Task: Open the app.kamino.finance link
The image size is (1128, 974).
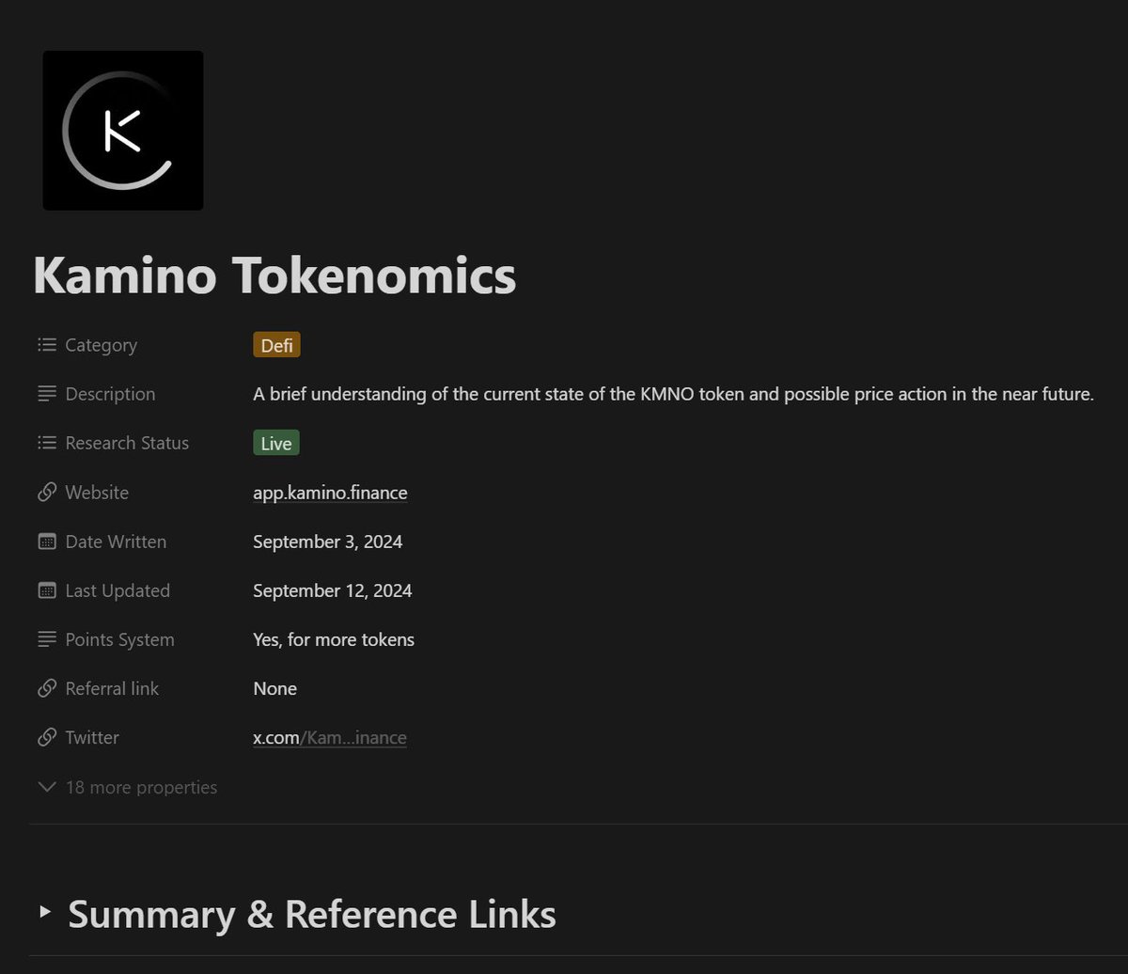Action: pyautogui.click(x=330, y=493)
